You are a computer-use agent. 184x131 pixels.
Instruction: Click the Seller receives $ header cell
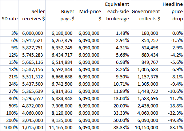coord(32,11)
